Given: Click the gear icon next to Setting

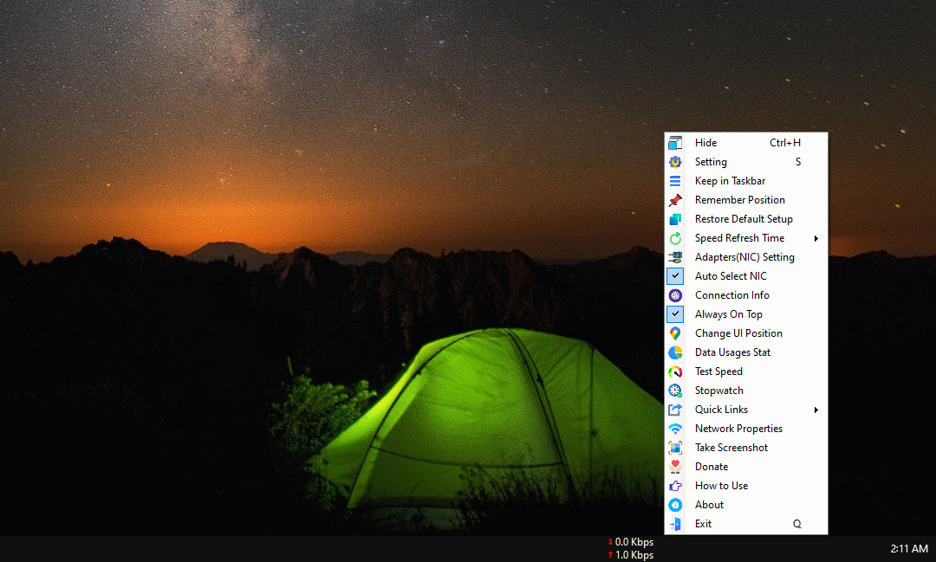Looking at the screenshot, I should coord(675,162).
